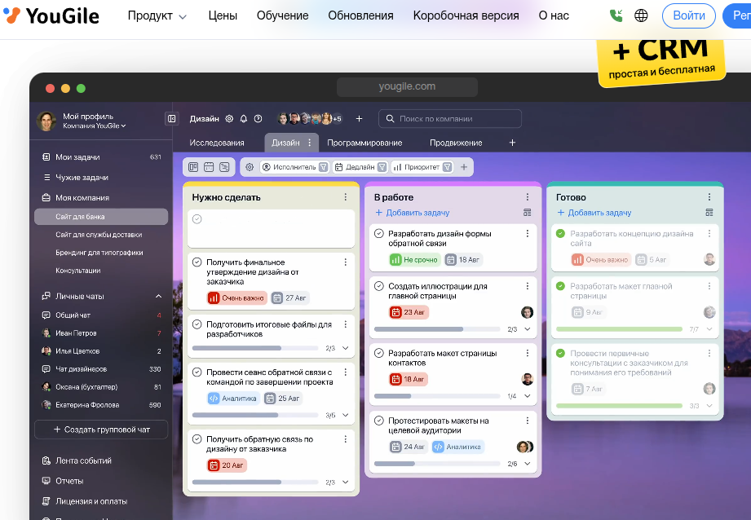
Task: Expand subtasks of Получить обратную связь
Action: [x=345, y=483]
